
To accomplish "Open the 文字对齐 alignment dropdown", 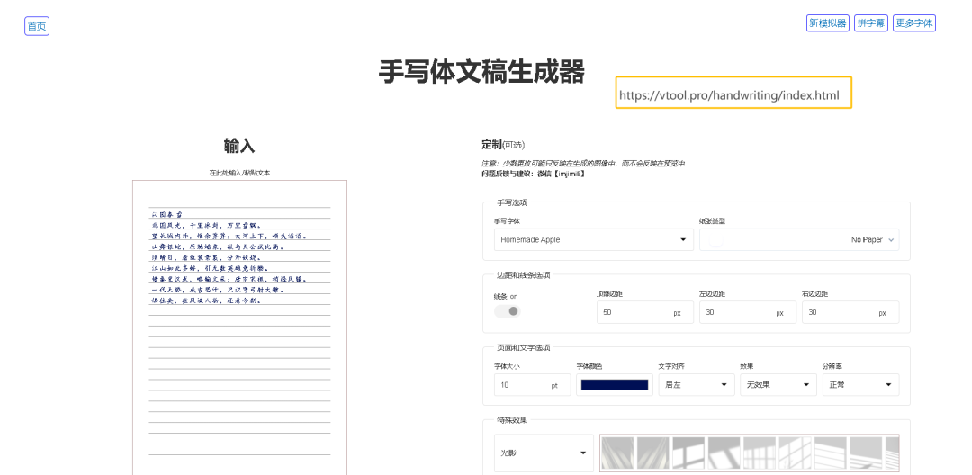I will point(697,385).
